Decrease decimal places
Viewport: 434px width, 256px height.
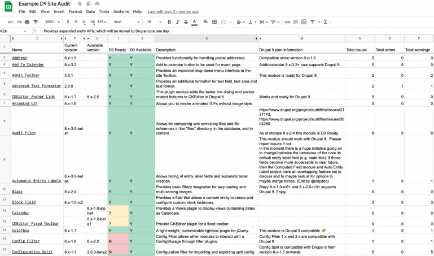point(84,22)
